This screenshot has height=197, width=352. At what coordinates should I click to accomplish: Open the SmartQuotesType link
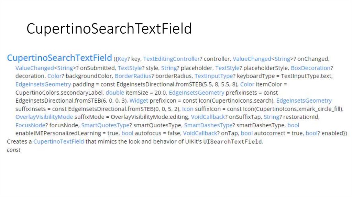[x=105, y=126]
